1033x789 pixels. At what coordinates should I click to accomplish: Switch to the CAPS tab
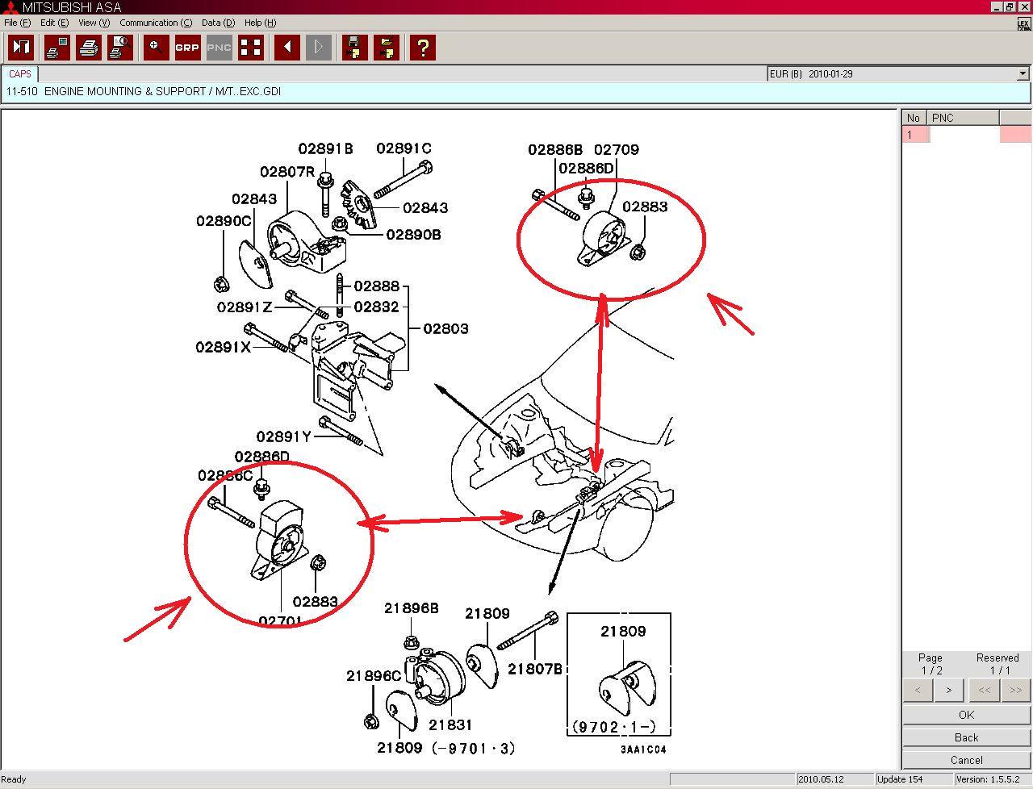click(20, 73)
